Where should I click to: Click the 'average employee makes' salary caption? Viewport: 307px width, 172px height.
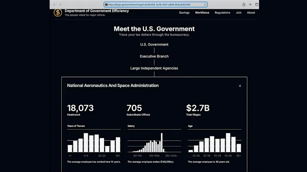[151, 162]
